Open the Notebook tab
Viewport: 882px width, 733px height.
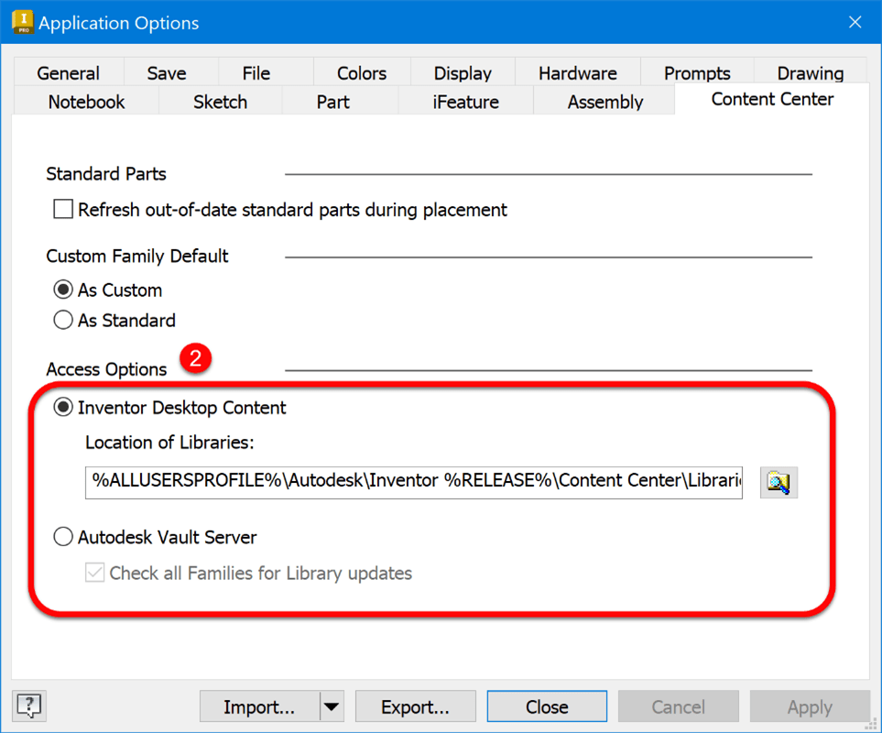point(87,102)
